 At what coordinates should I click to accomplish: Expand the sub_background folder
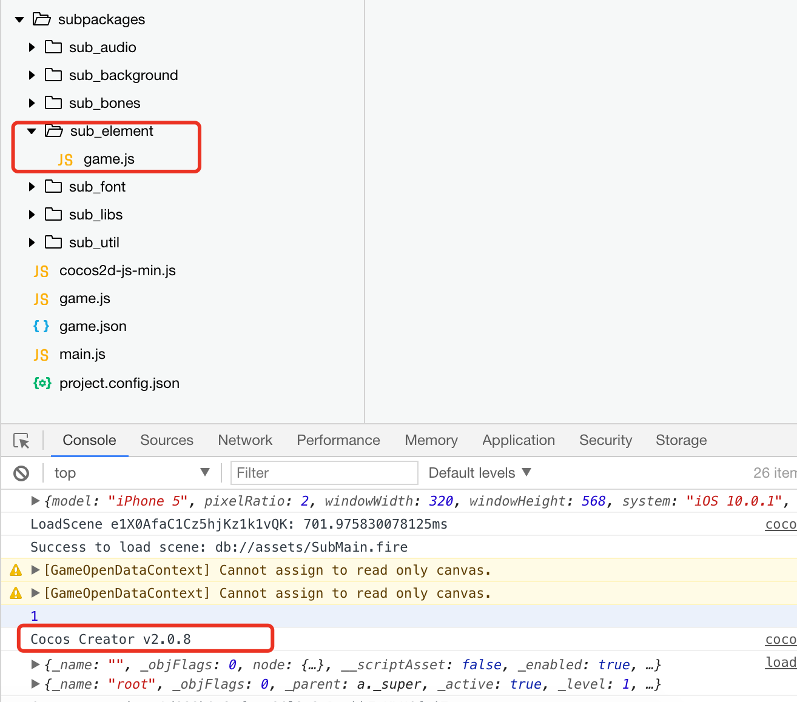click(32, 75)
